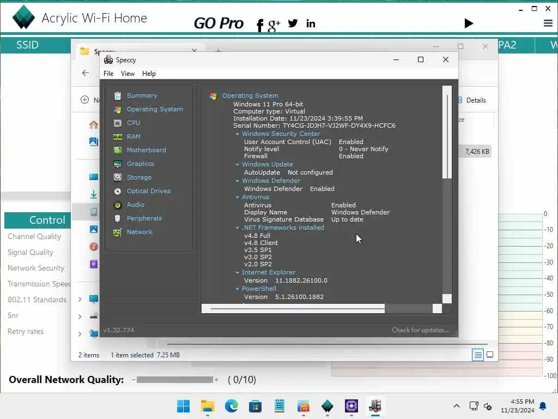Image resolution: width=558 pixels, height=419 pixels.
Task: Click the Overall Network Quality bar
Action: point(175,380)
